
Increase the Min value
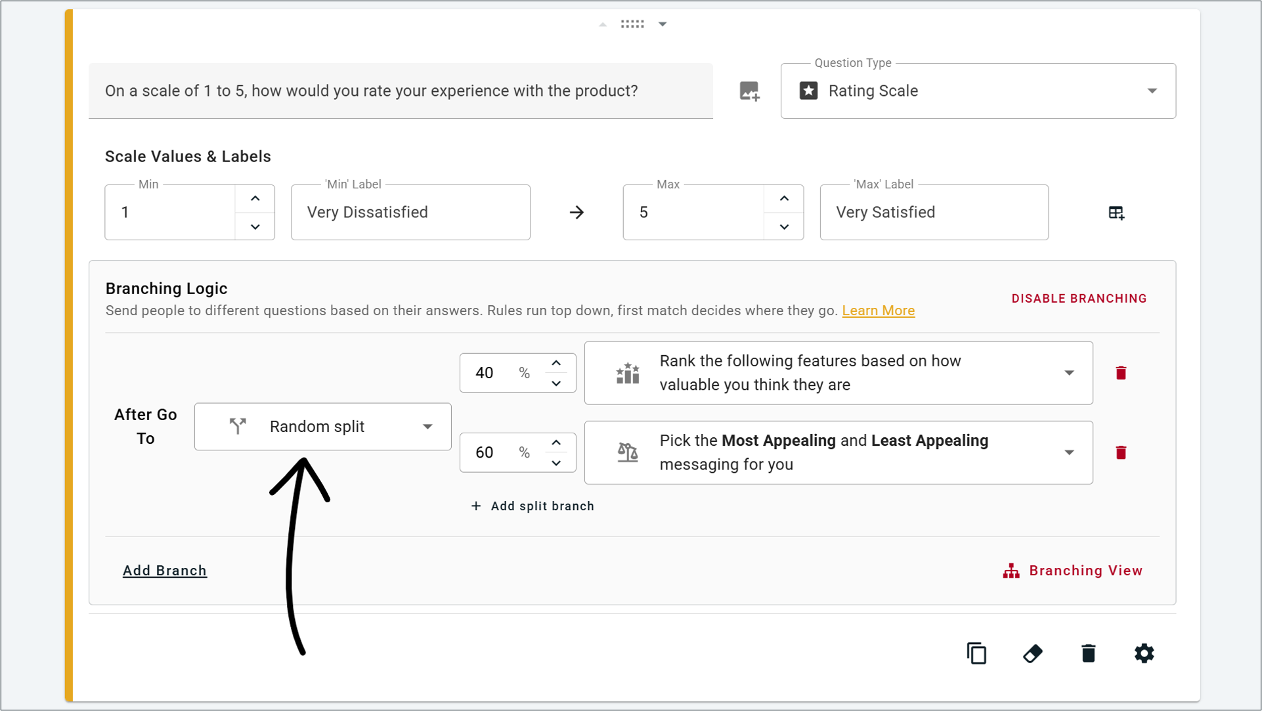coord(255,198)
